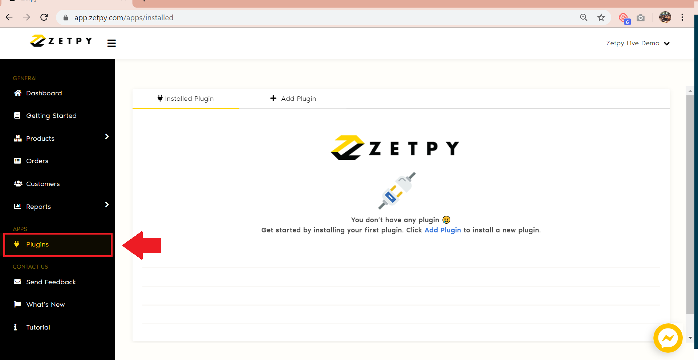Viewport: 698px width, 360px height.
Task: Open Orders in the sidebar
Action: pyautogui.click(x=37, y=161)
